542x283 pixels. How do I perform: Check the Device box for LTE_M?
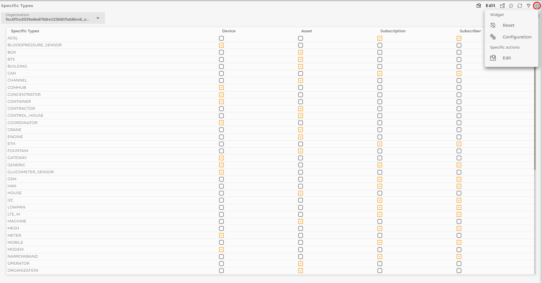pyautogui.click(x=221, y=214)
